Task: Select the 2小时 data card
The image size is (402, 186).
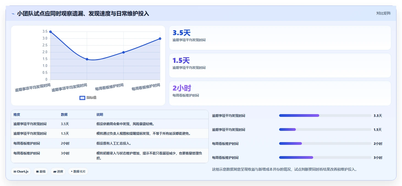Action: click(280, 93)
